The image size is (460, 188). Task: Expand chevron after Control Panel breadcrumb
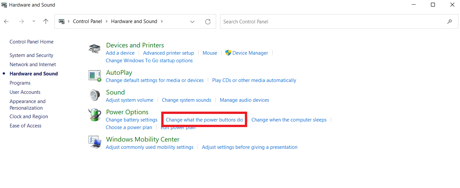(107, 21)
